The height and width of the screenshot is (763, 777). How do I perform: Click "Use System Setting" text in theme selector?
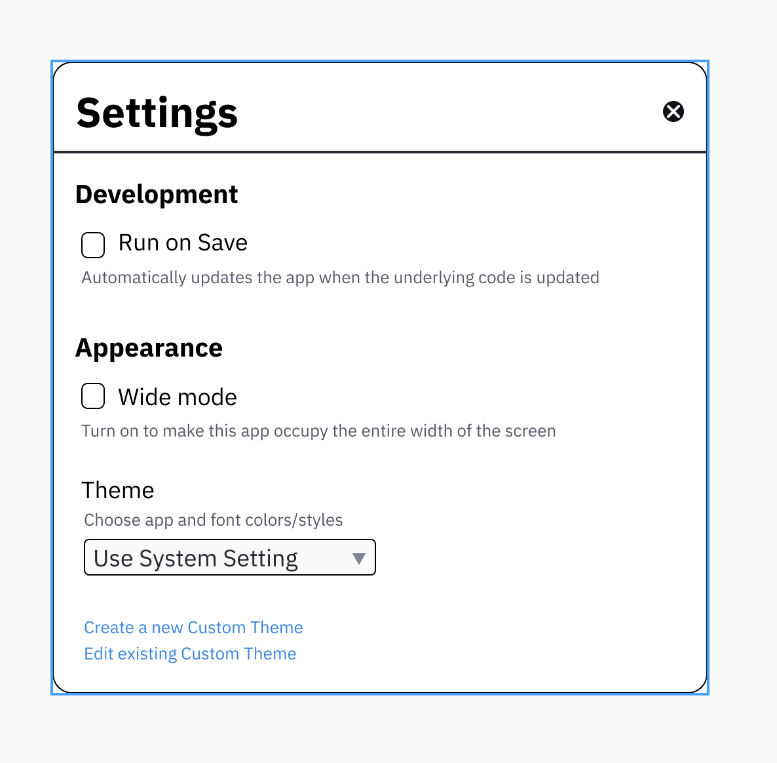(x=196, y=558)
